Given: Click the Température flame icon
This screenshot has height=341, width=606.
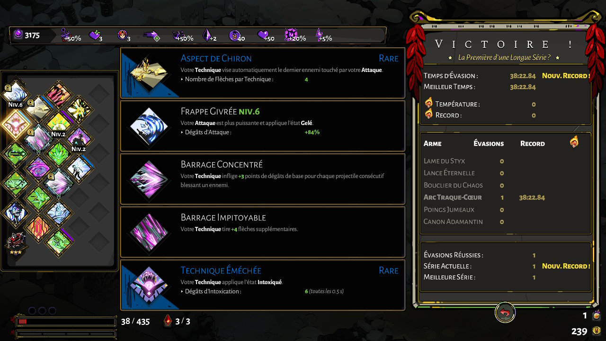Looking at the screenshot, I should coord(429,103).
